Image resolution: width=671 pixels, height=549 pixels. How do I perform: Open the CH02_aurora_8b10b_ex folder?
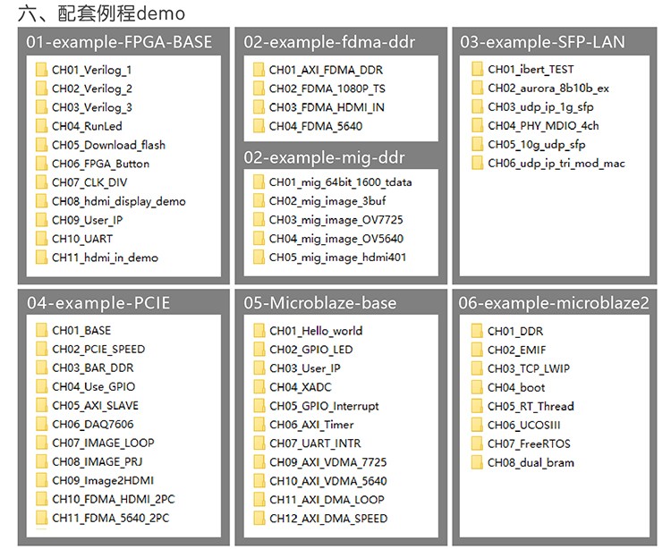(x=548, y=89)
